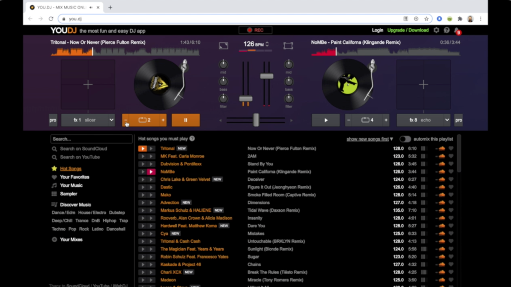Increase the left deck loop length
511x287 pixels.
[163, 120]
